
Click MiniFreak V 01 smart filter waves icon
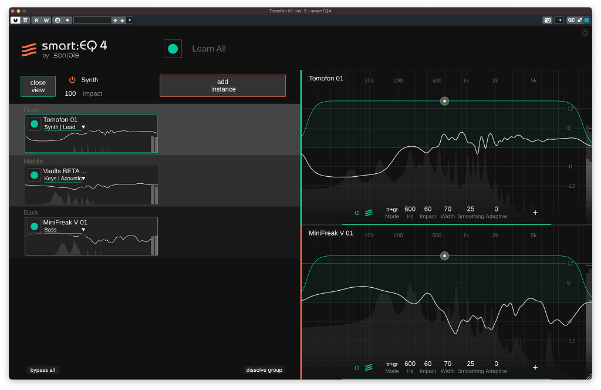point(369,367)
